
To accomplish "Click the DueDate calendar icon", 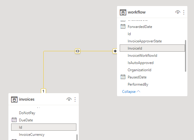I will (14, 120).
